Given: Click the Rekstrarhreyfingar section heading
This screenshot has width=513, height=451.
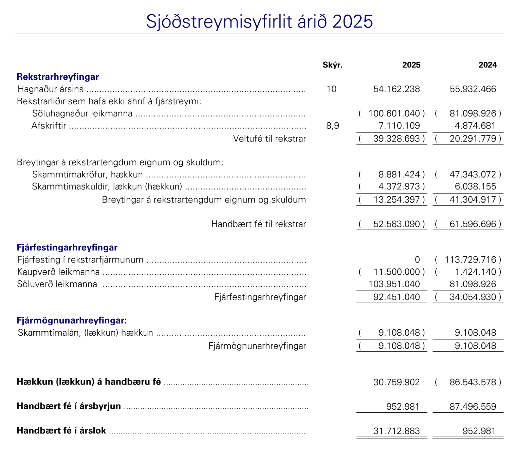Looking at the screenshot, I should click(58, 77).
